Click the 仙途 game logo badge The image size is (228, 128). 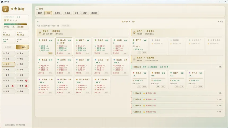click(5, 9)
